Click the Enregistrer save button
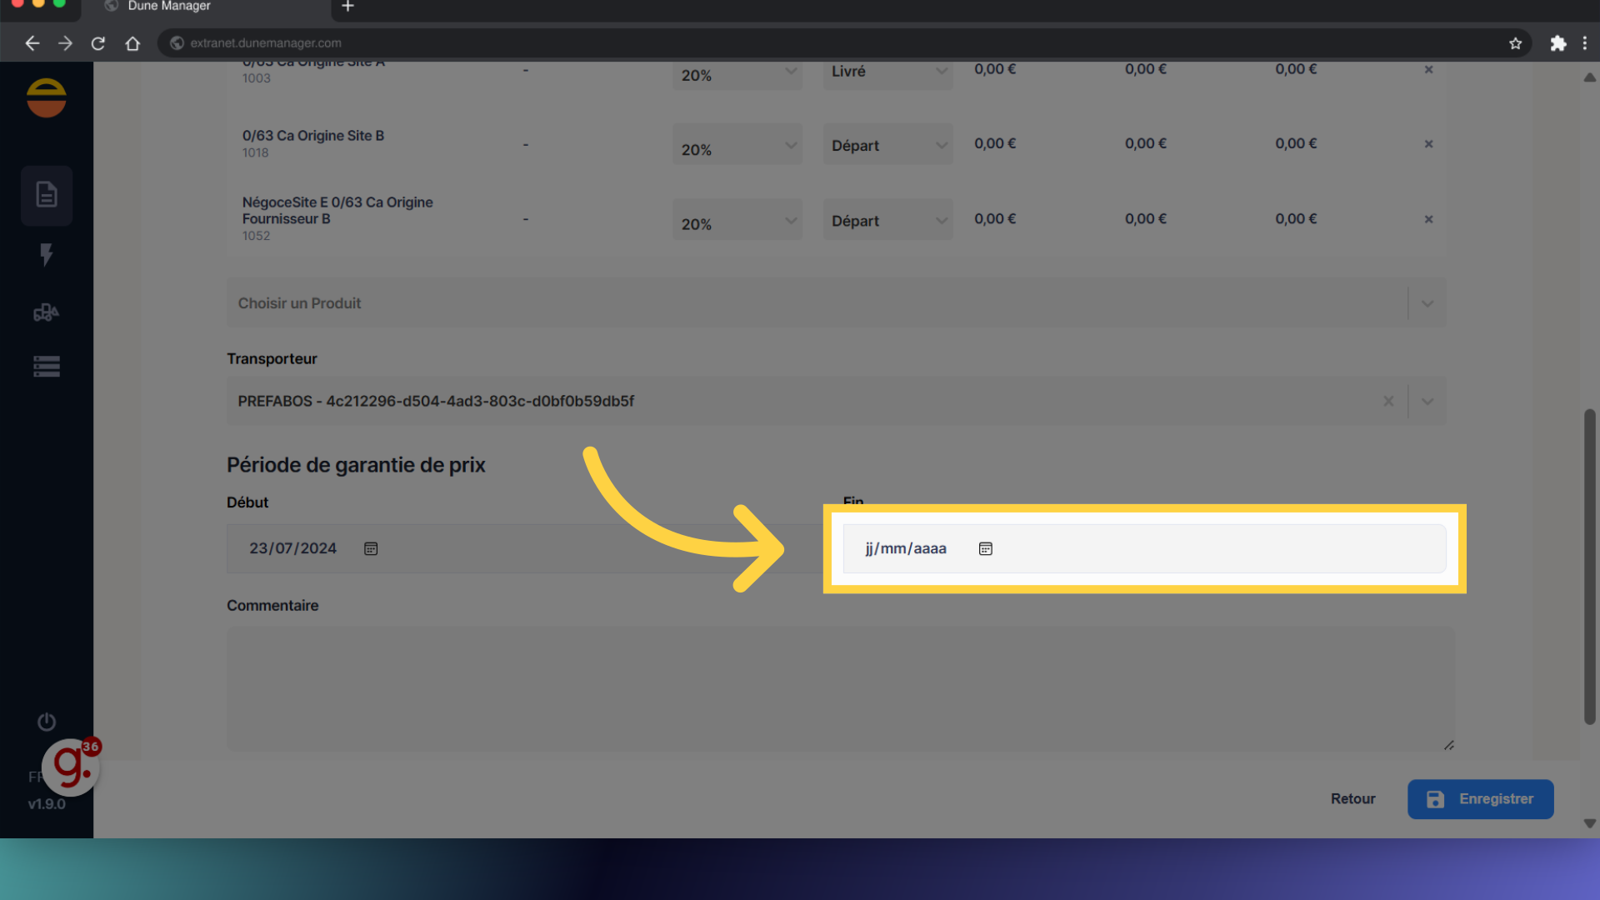This screenshot has height=900, width=1600. pyautogui.click(x=1480, y=798)
